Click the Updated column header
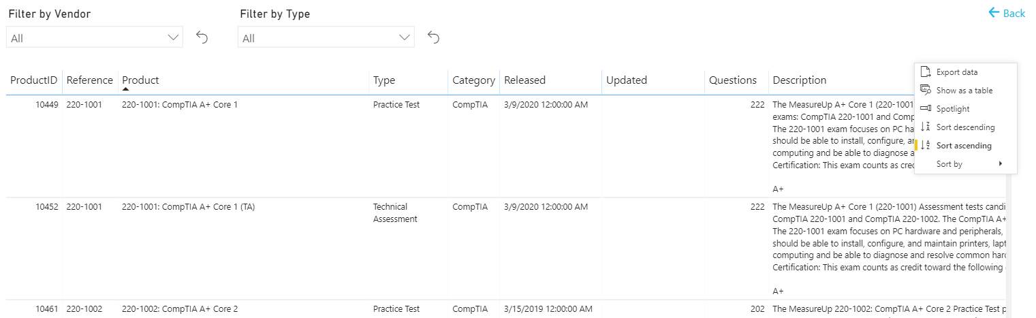 [626, 80]
